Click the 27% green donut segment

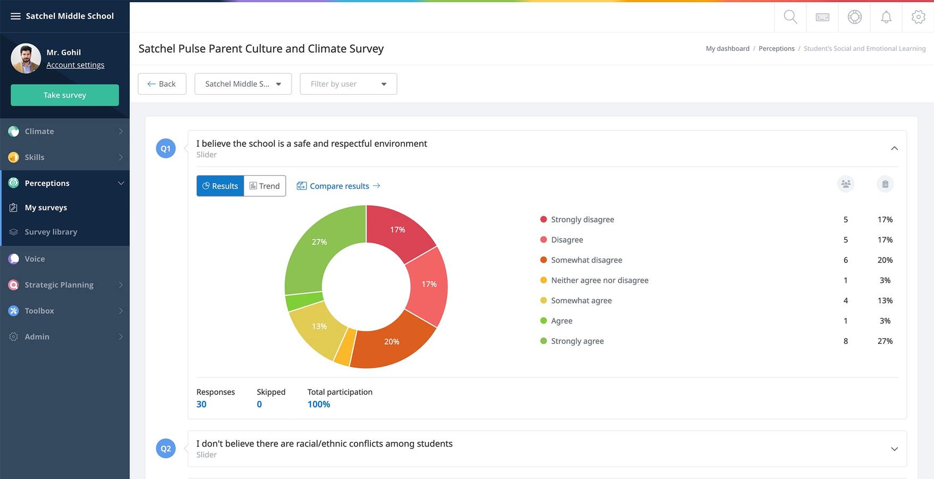(x=319, y=242)
